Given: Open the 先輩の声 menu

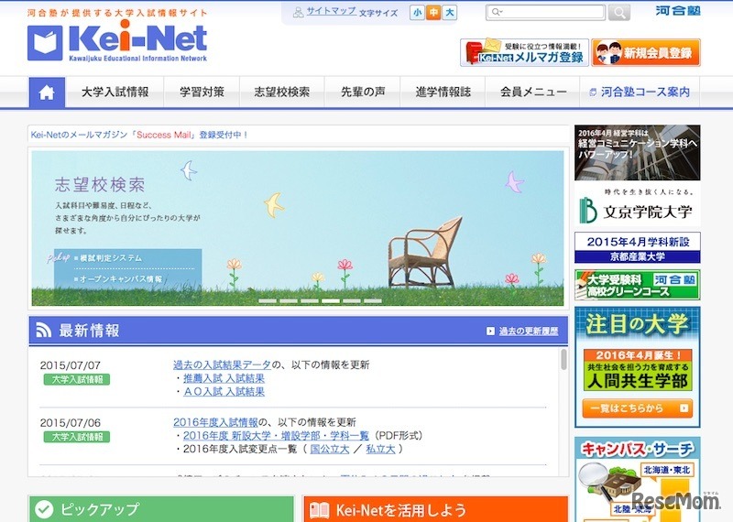Looking at the screenshot, I should pos(363,92).
